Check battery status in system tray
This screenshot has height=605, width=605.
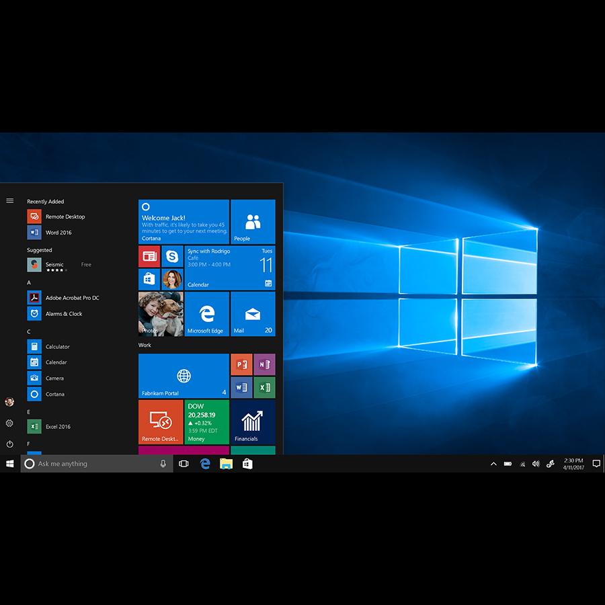click(508, 464)
